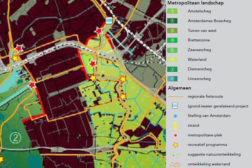Viewport: 252px width, 168px height.
Task: Click the 'Brettenzone' legend label
Action: click(199, 40)
